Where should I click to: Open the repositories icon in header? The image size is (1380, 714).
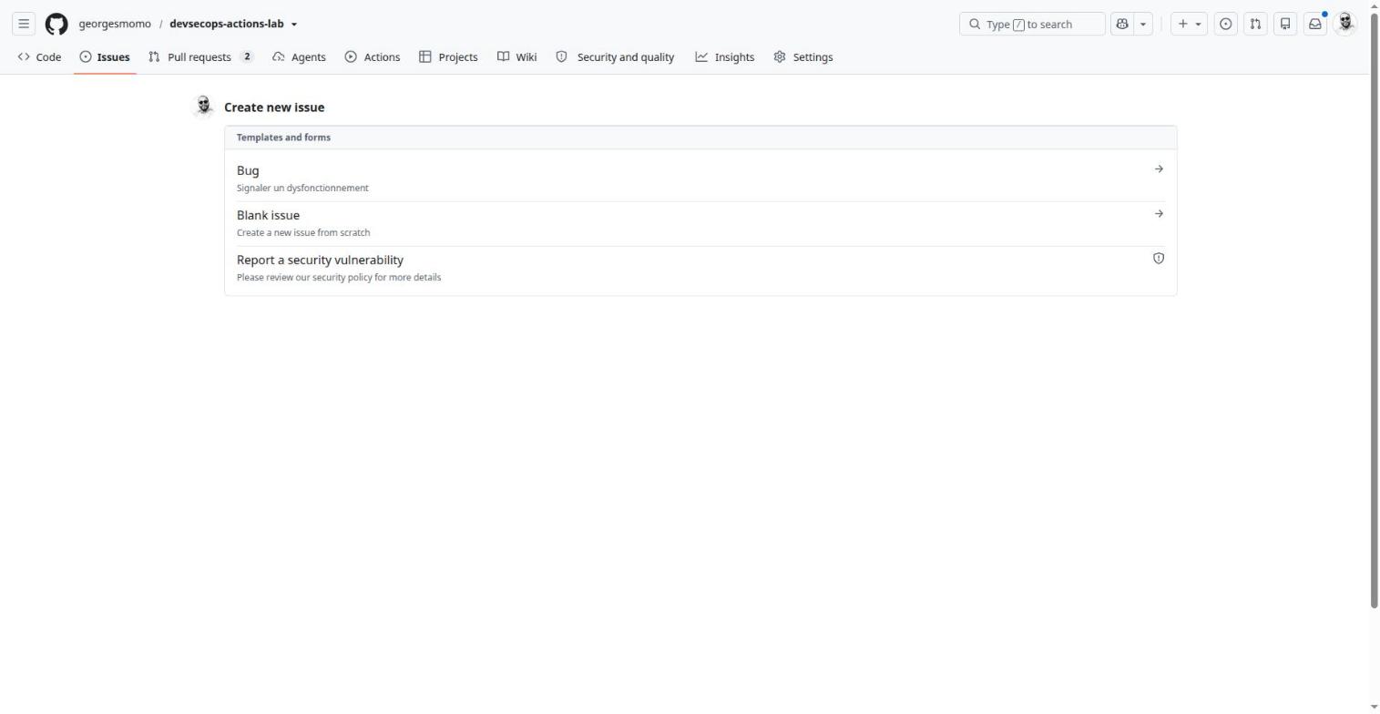coord(1285,24)
